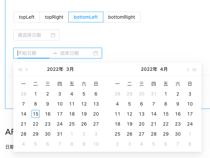210x158 pixels.
Task: Pick April 24 in right calendar
Action: tap(190, 124)
